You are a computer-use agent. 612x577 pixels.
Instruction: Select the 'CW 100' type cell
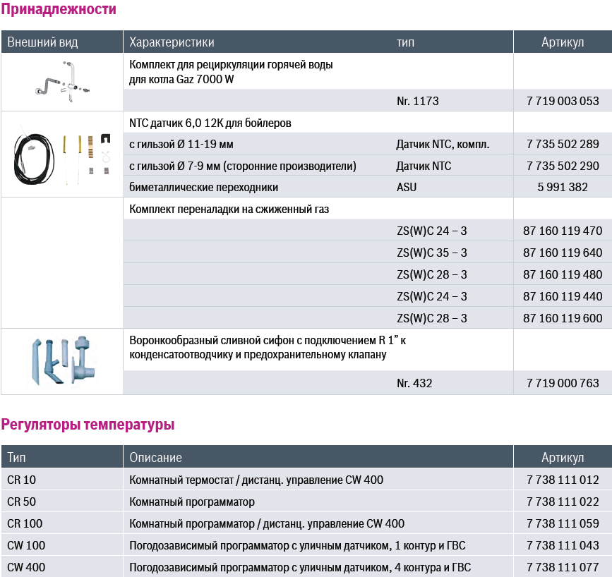click(26, 545)
